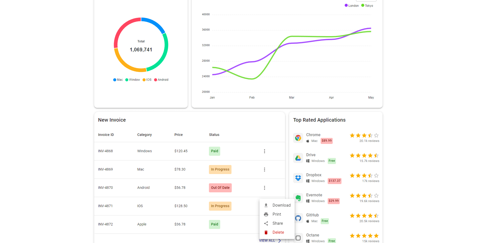Click the VIEW ALL link under invoices
Screen dimensions: 481x243
click(x=267, y=240)
